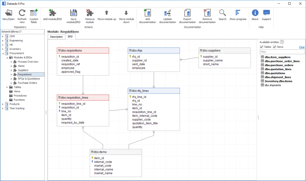Select the ERD tab
The image size is (306, 181).
coord(70,37)
